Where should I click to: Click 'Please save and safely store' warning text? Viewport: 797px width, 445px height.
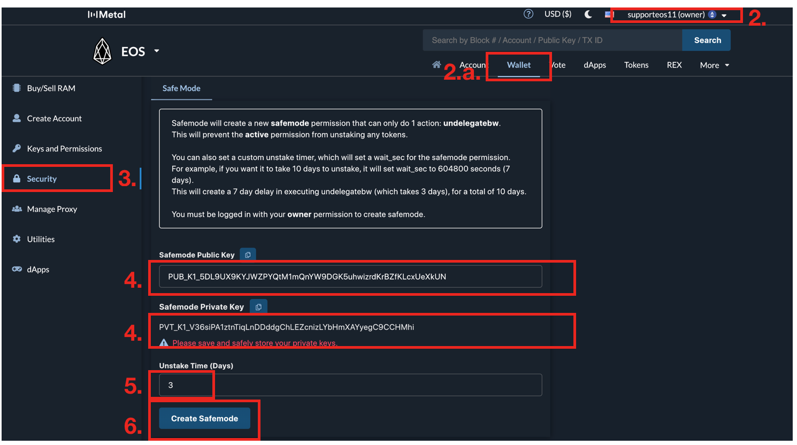[255, 343]
